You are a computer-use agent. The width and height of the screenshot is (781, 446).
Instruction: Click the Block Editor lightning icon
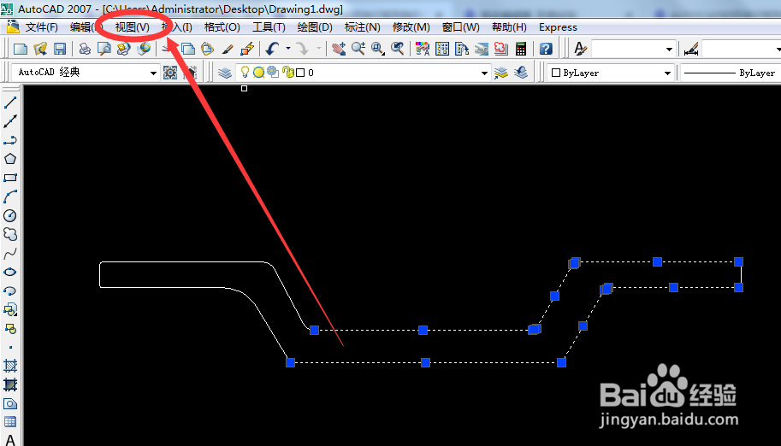point(247,49)
